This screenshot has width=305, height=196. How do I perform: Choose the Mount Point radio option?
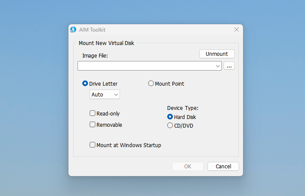coord(151,84)
